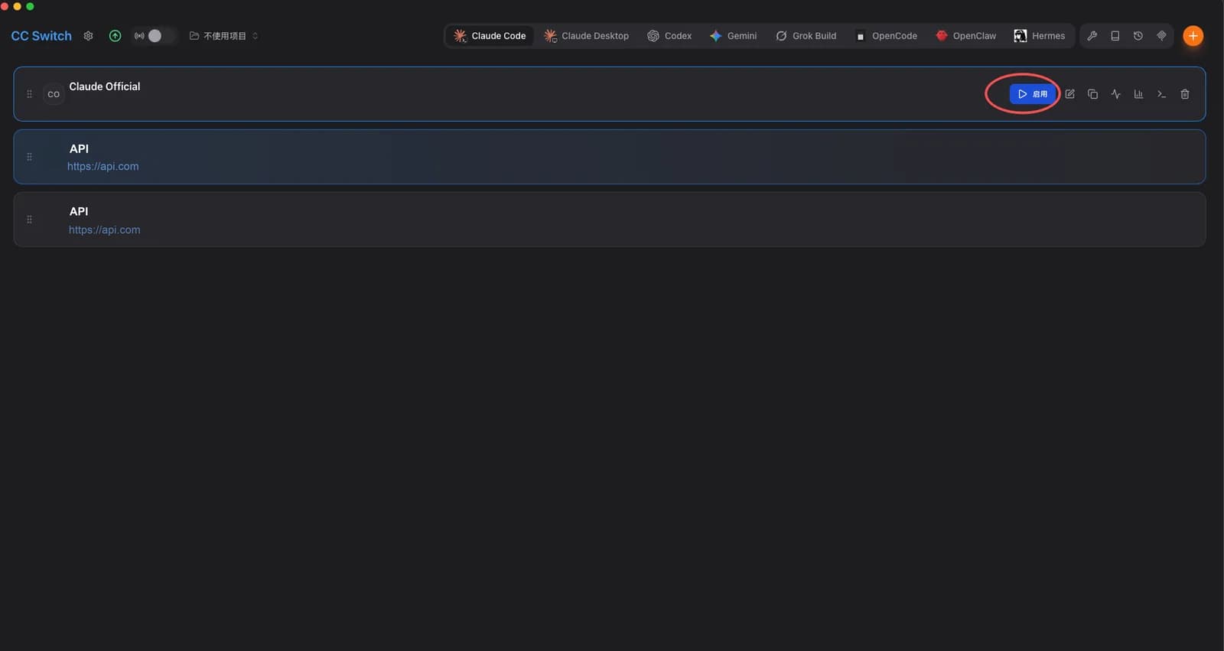Open the book icon in the toolbar
The image size is (1224, 651).
pos(1115,36)
